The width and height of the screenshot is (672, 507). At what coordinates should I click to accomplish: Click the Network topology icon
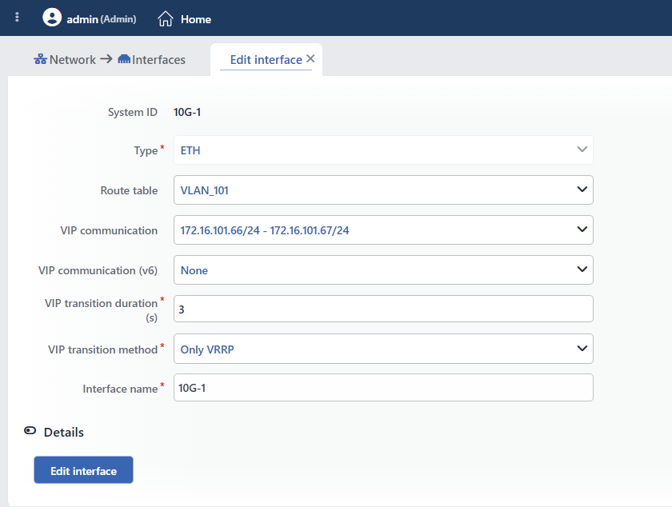coord(40,59)
